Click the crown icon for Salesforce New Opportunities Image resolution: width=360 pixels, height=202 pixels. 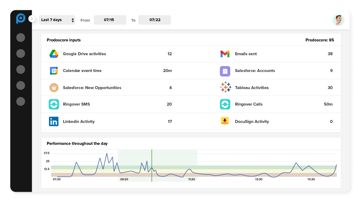[x=54, y=87]
